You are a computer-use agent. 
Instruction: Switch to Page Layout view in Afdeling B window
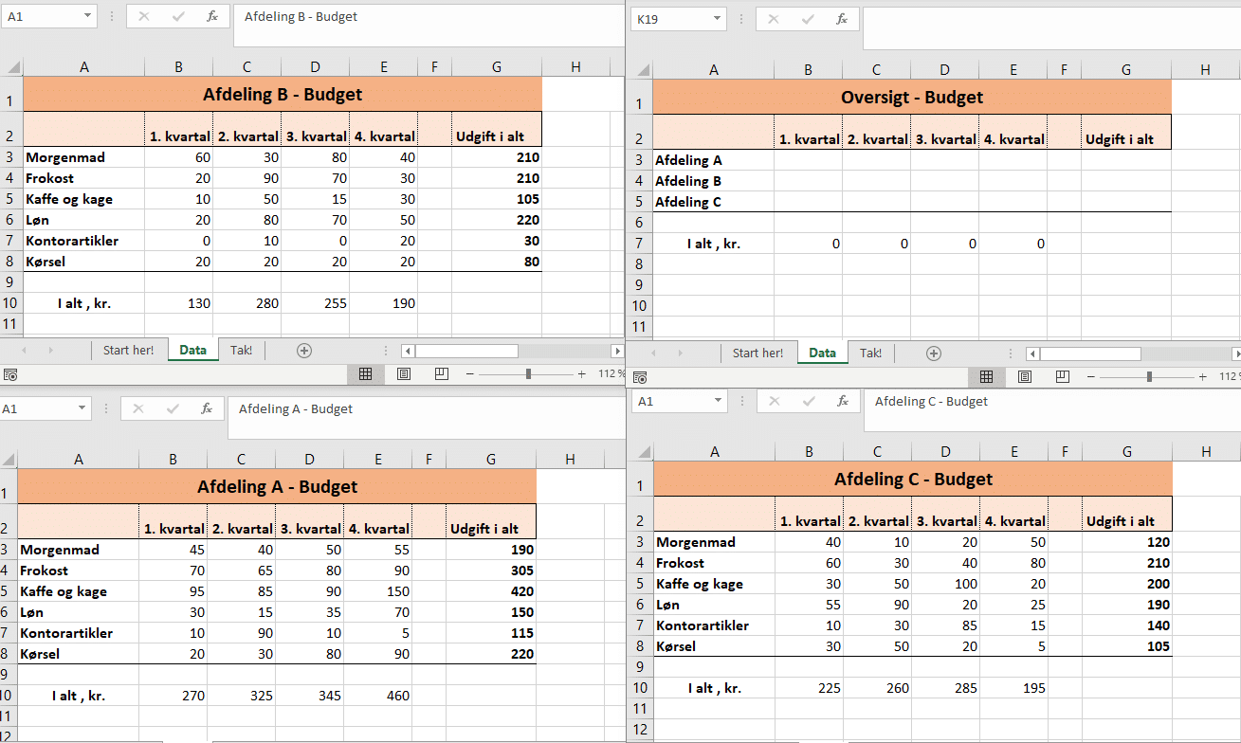coord(404,374)
